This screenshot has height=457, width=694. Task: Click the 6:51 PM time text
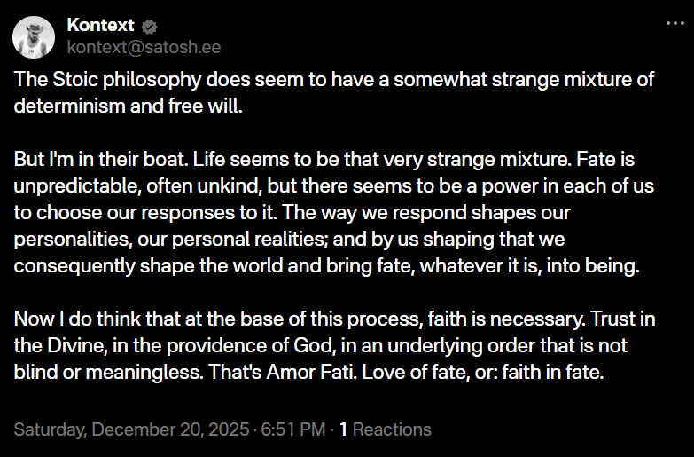click(292, 430)
